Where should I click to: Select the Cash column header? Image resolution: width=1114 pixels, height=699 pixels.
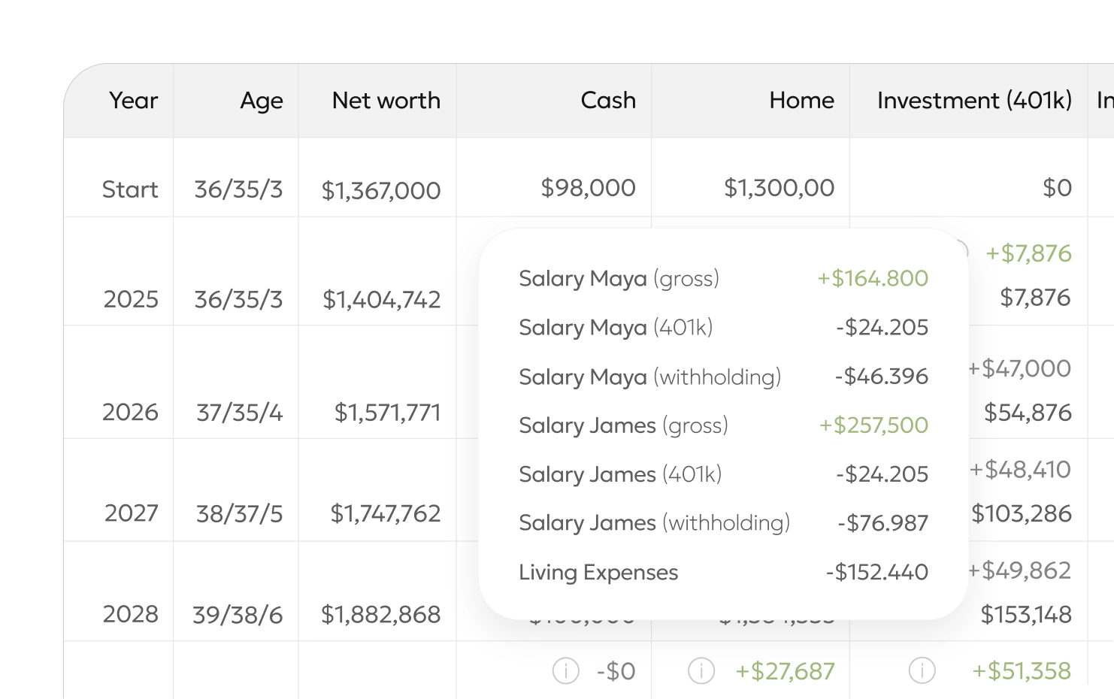[x=607, y=101]
